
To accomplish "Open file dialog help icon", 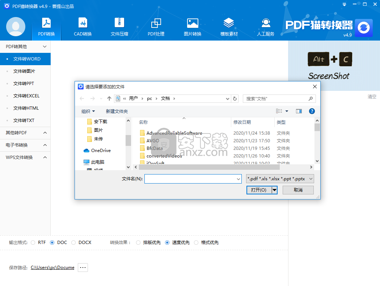I will [x=312, y=111].
